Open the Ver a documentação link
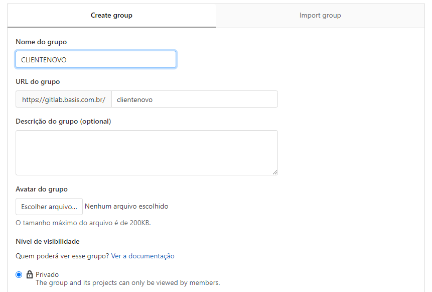 click(142, 256)
